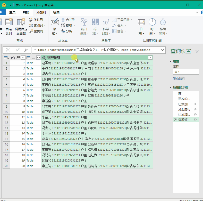The width and height of the screenshot is (203, 201).
Task: Expand the formula bar chevron
Action: 162,50
